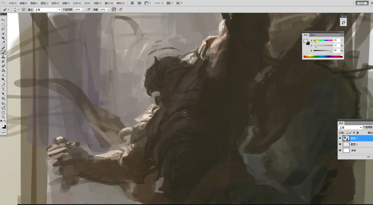Select the Crop tool
Image resolution: width=373 pixels, height=205 pixels.
click(4, 38)
